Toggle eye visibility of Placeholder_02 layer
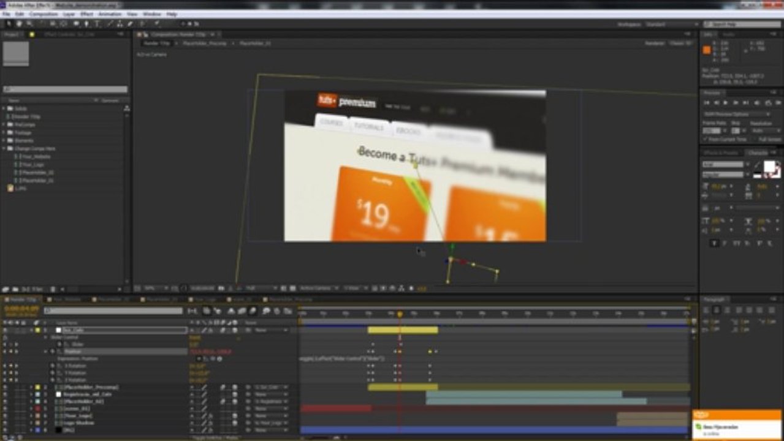 tap(5, 402)
